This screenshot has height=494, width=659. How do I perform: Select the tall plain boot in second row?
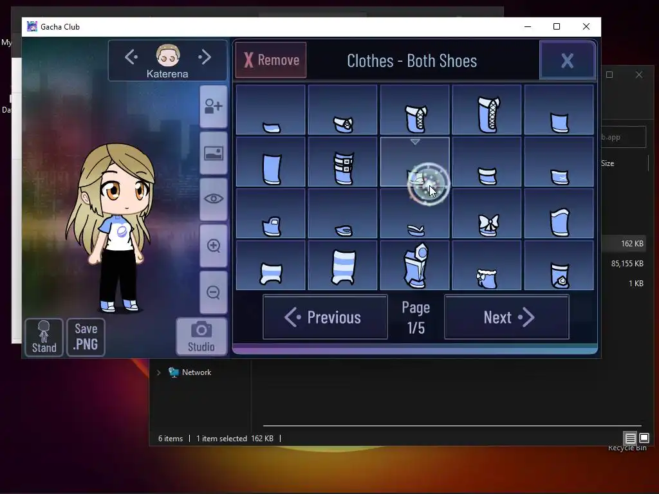[271, 161]
